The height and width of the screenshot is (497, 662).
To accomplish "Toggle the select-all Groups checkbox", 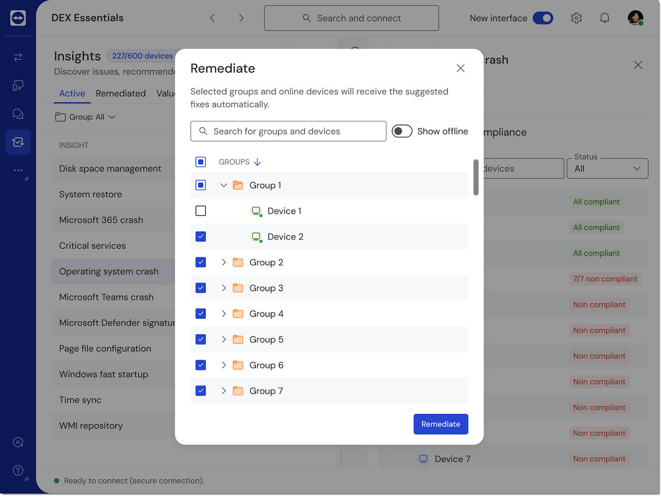I will tap(201, 162).
